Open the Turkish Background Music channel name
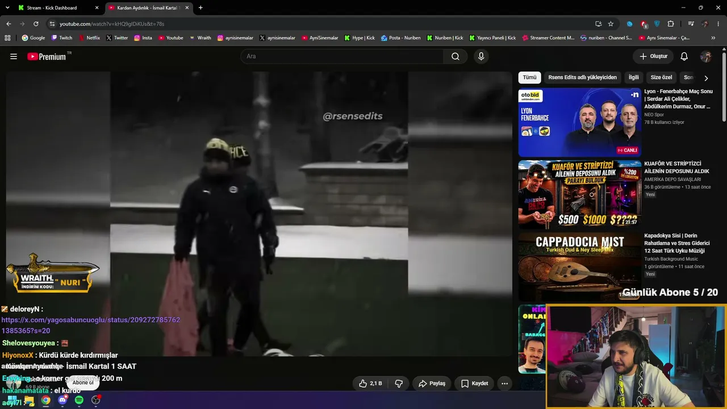The width and height of the screenshot is (727, 409). pos(671,259)
